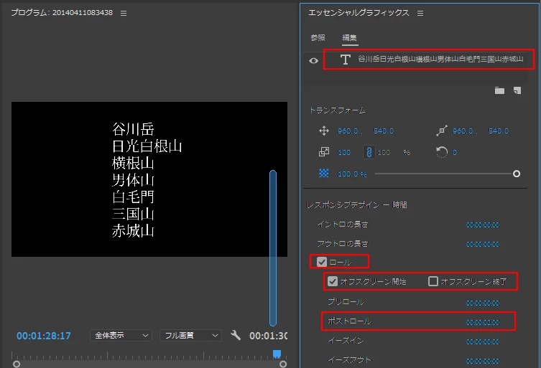The width and height of the screenshot is (541, 368).
Task: Click the rotation icon
Action: 442,152
